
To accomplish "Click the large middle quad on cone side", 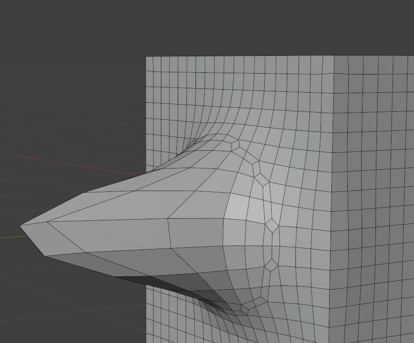I will pyautogui.click(x=108, y=234).
